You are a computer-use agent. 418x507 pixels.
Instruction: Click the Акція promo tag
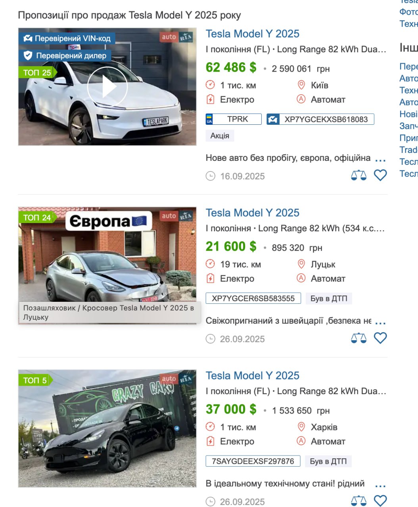(x=220, y=136)
